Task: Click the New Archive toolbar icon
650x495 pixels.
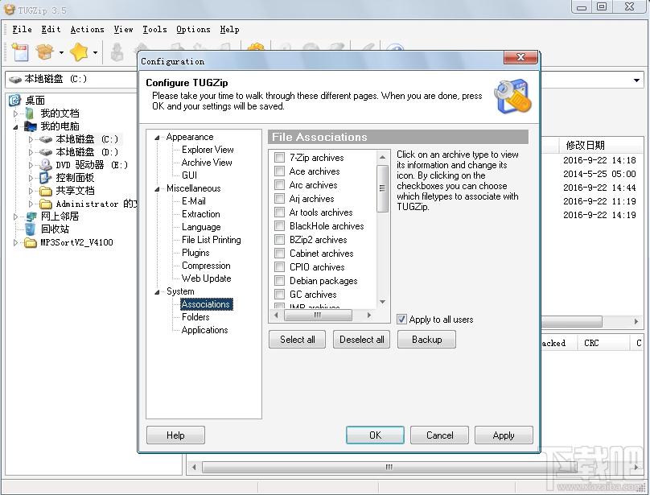Action: [x=19, y=53]
